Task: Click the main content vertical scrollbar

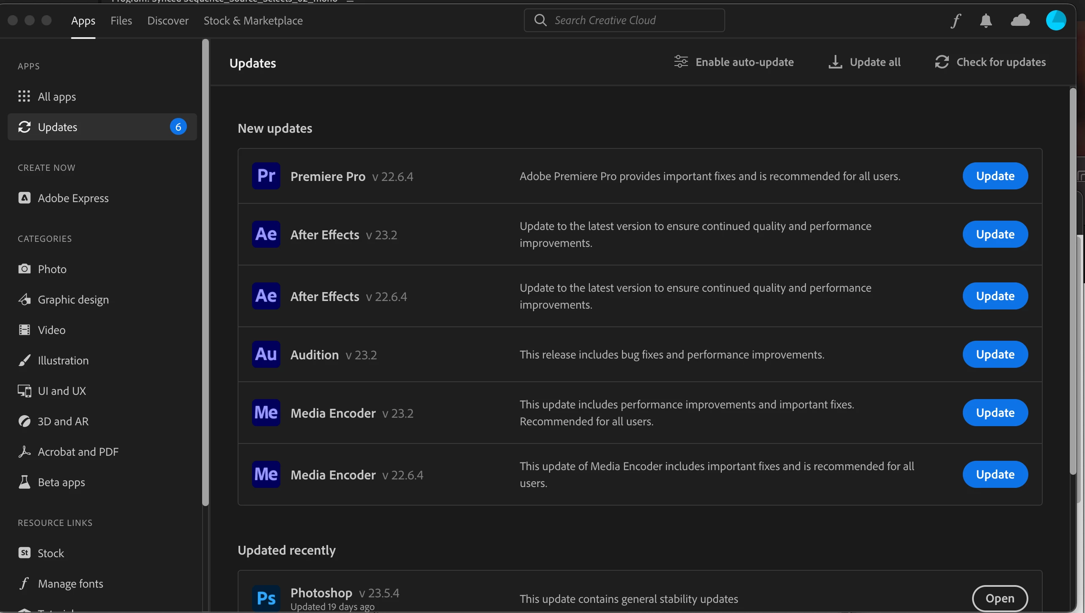Action: point(1072,281)
